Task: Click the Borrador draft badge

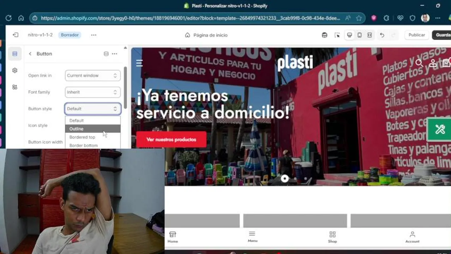Action: tap(70, 35)
